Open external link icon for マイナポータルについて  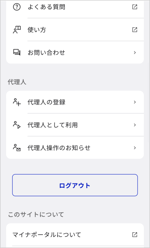(135, 235)
